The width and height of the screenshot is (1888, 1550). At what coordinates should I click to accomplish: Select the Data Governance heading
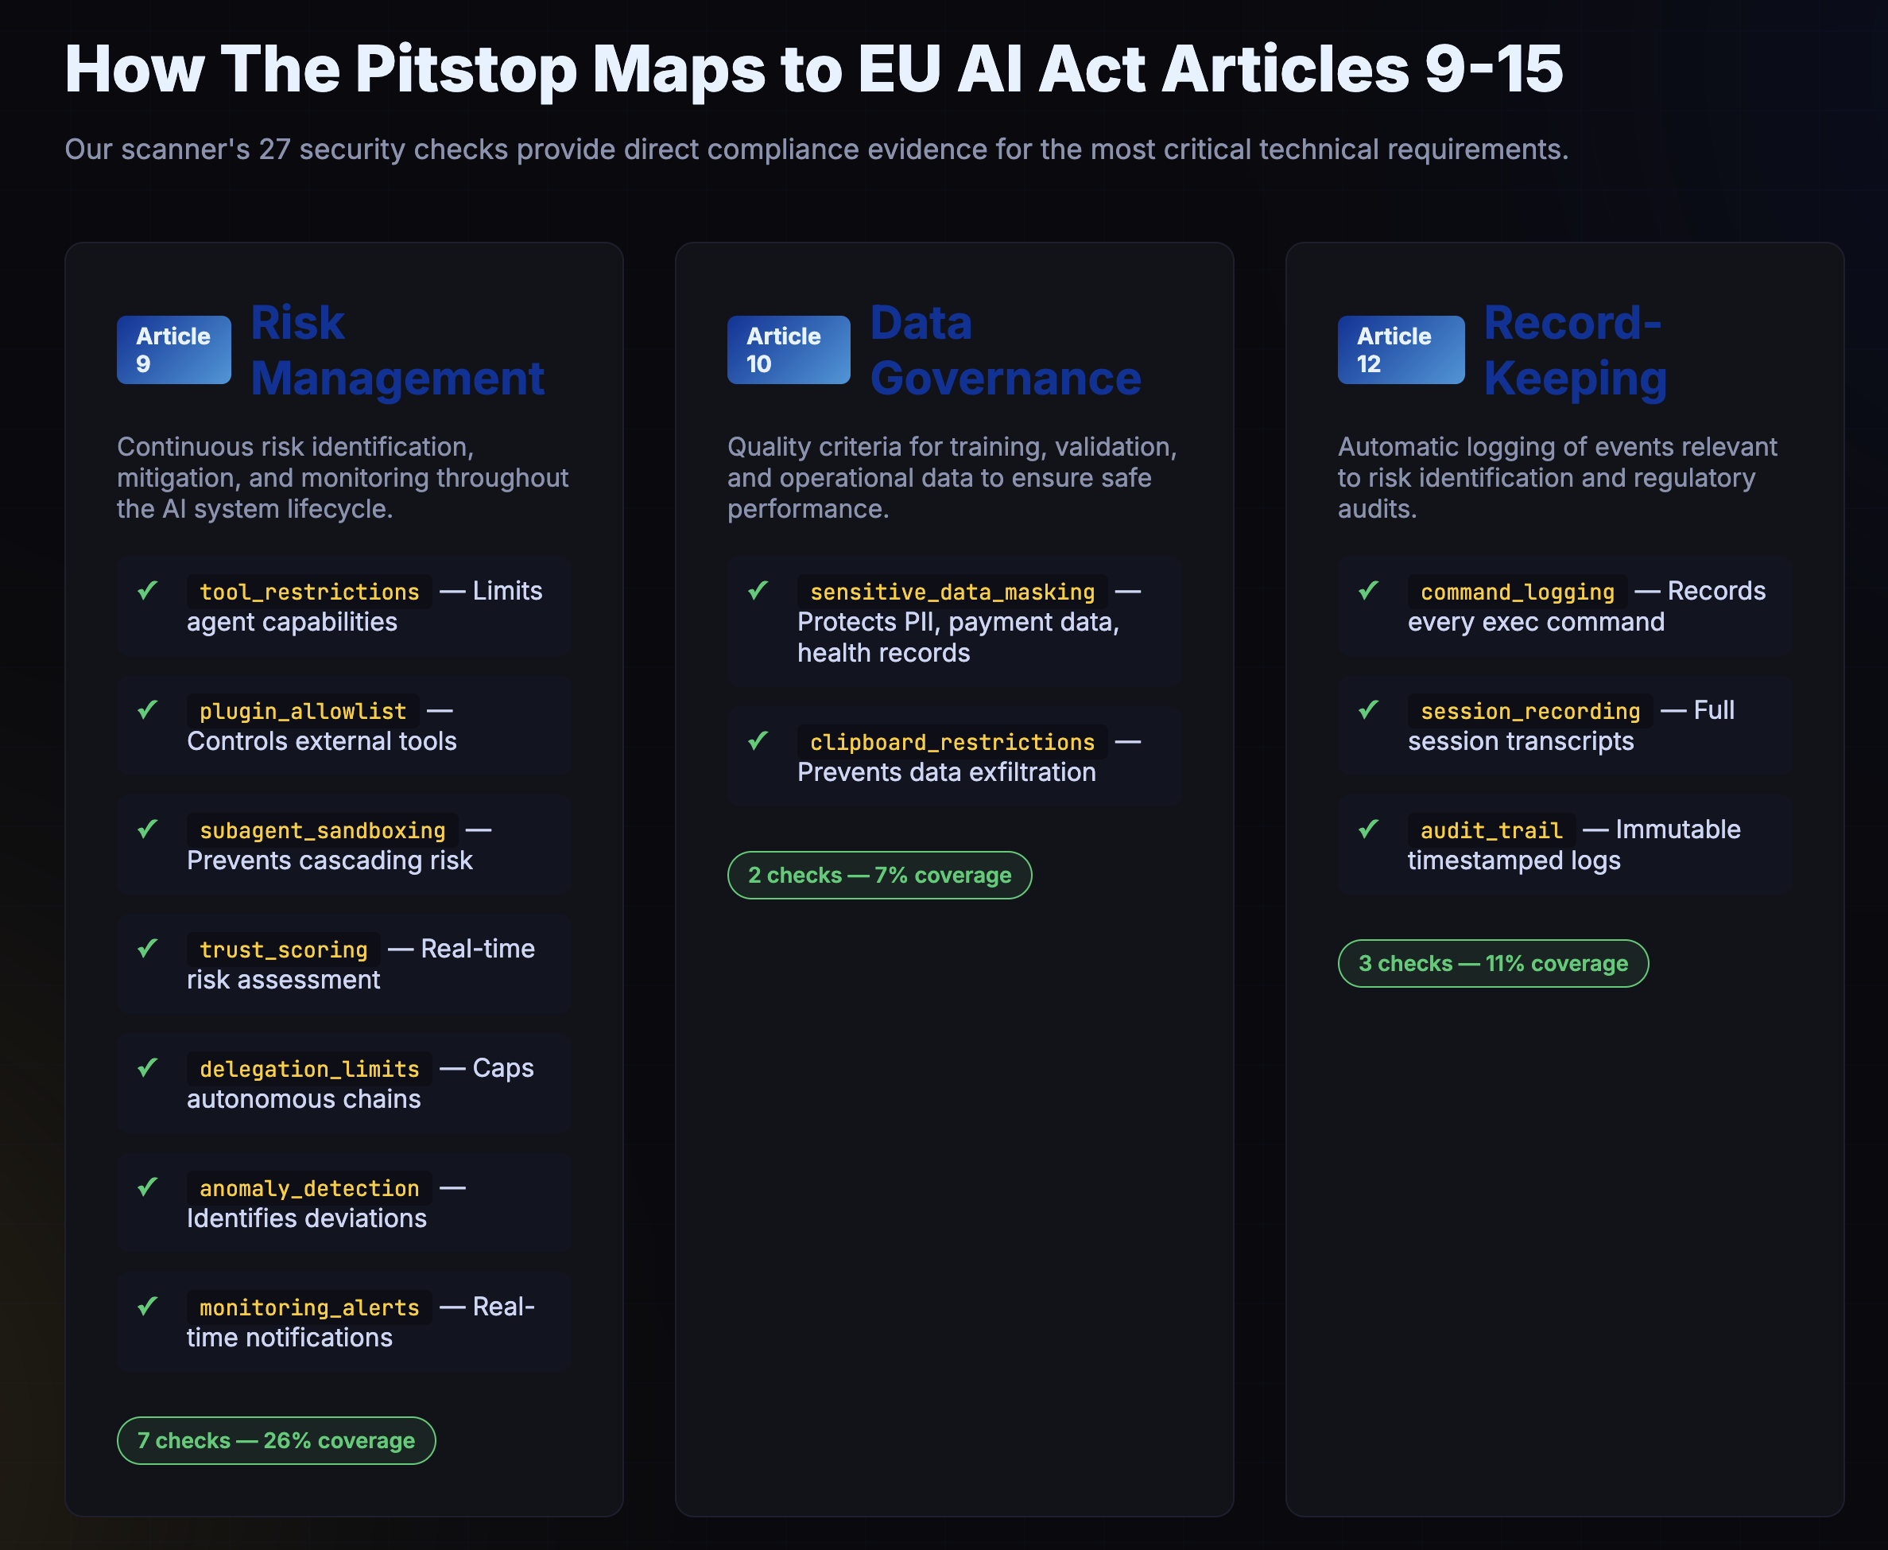[x=1006, y=350]
